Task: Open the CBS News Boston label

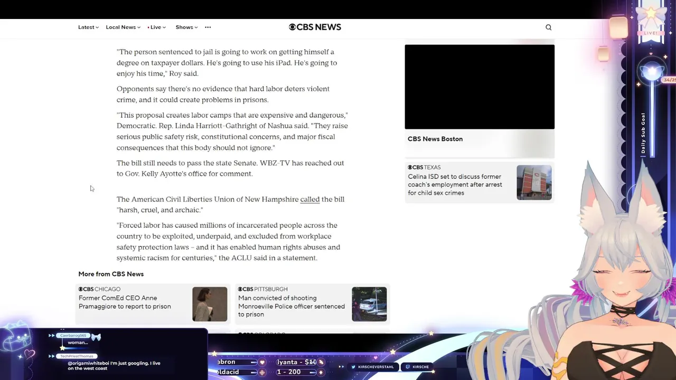Action: pos(435,139)
